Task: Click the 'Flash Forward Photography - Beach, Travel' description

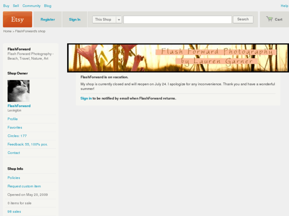Action: coord(31,56)
